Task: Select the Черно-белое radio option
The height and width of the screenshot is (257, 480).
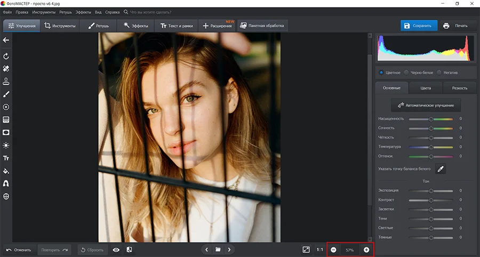Action: (x=406, y=73)
